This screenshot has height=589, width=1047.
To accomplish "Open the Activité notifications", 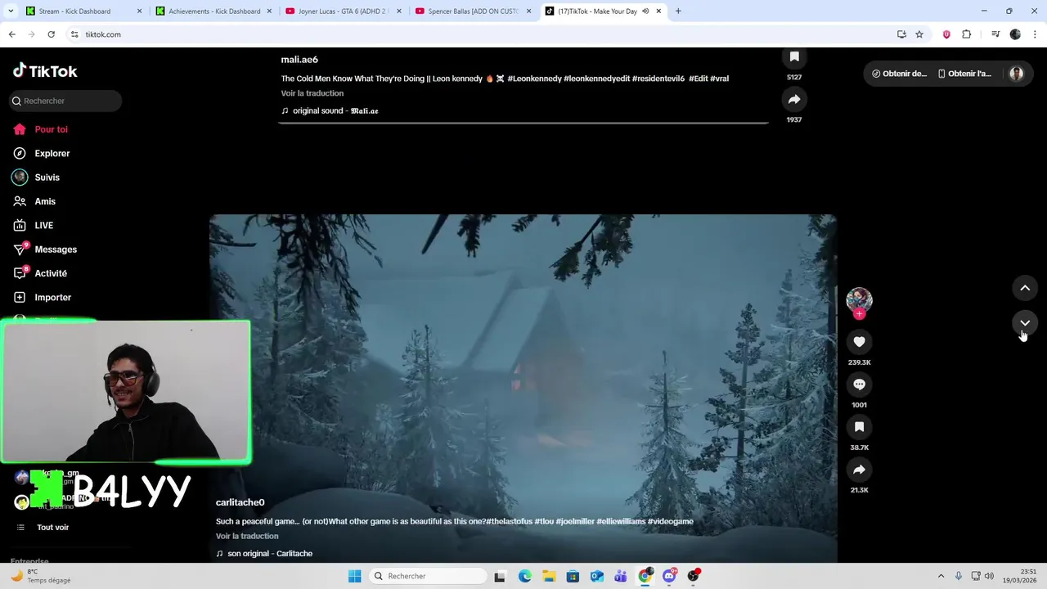I will point(40,273).
